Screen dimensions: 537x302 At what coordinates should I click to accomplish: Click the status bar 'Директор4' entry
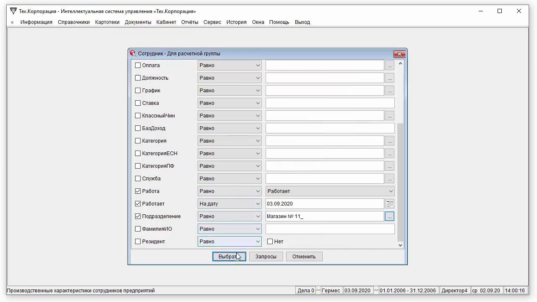pyautogui.click(x=454, y=291)
